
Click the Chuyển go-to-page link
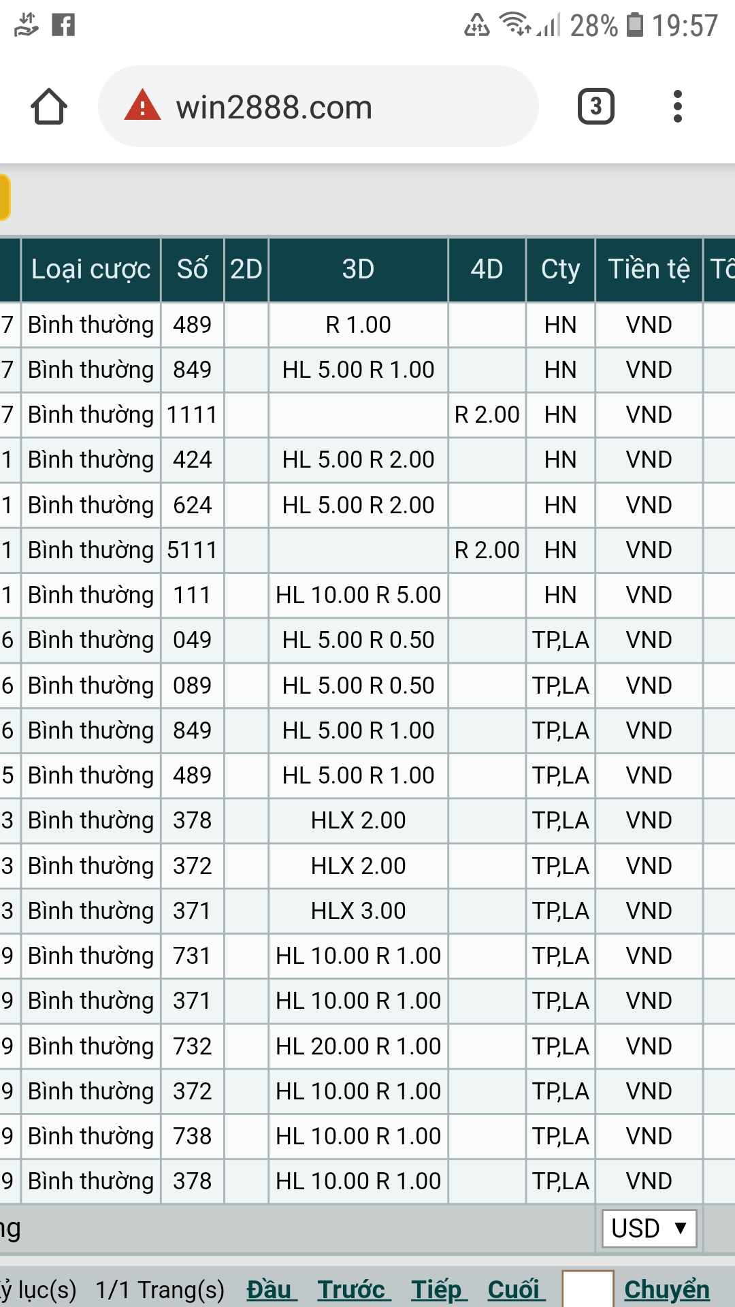point(667,1289)
